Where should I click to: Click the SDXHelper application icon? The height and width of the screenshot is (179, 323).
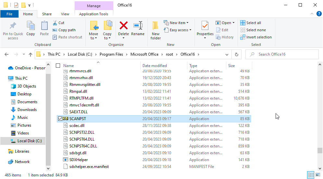(65, 159)
